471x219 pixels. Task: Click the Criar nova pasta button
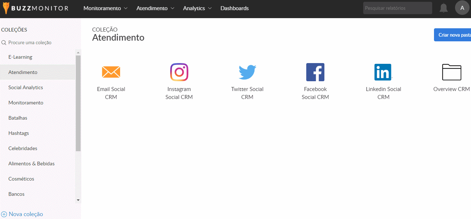[454, 35]
